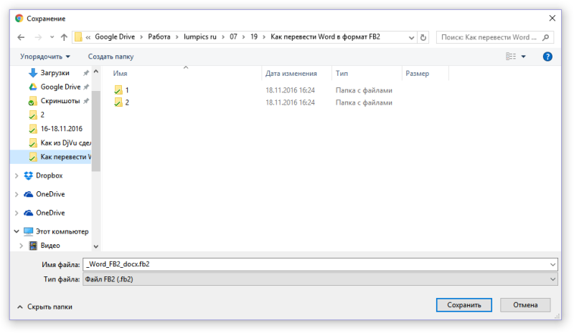Click Скрыть папки to hide folders
The image size is (574, 333).
coord(44,307)
